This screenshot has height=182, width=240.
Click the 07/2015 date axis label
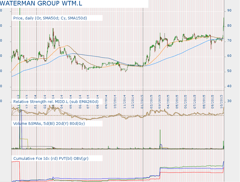coord(194,102)
